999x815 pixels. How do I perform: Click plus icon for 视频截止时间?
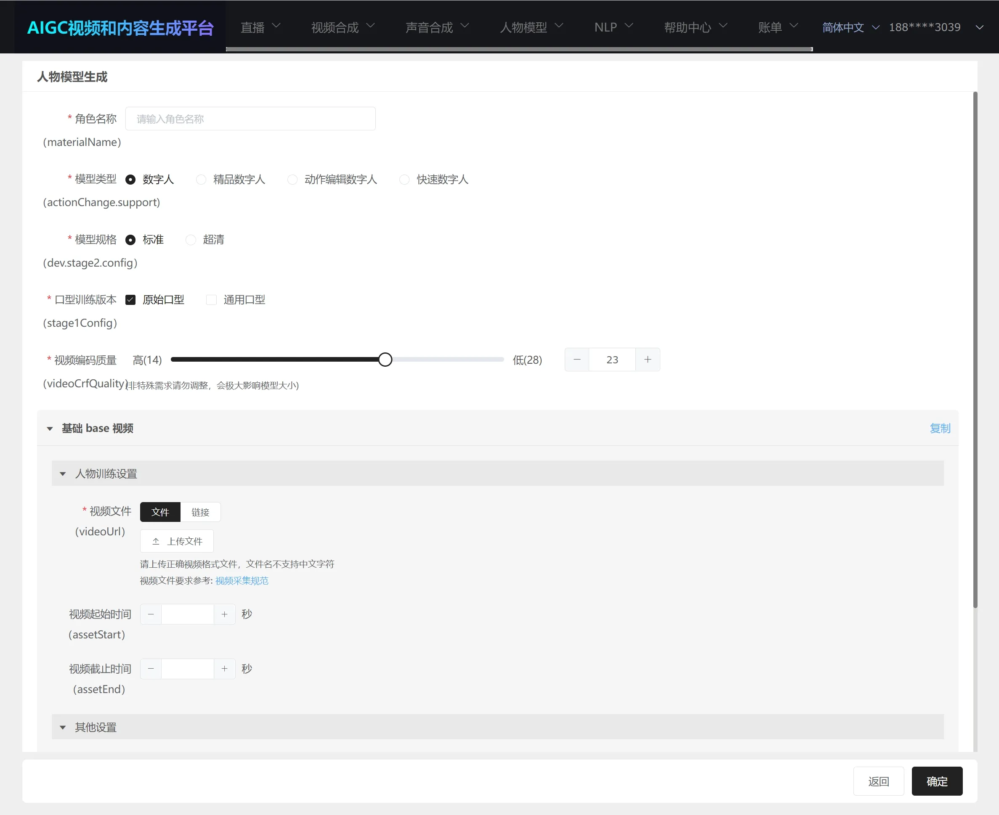(225, 669)
